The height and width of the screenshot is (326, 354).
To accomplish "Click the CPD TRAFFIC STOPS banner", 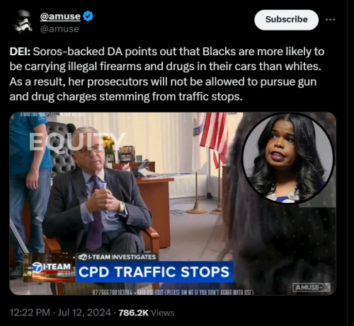I will [x=154, y=272].
